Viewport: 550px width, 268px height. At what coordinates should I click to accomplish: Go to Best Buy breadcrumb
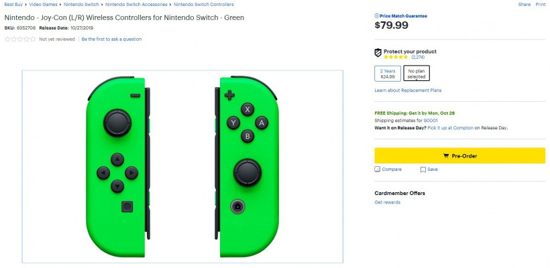tap(14, 4)
